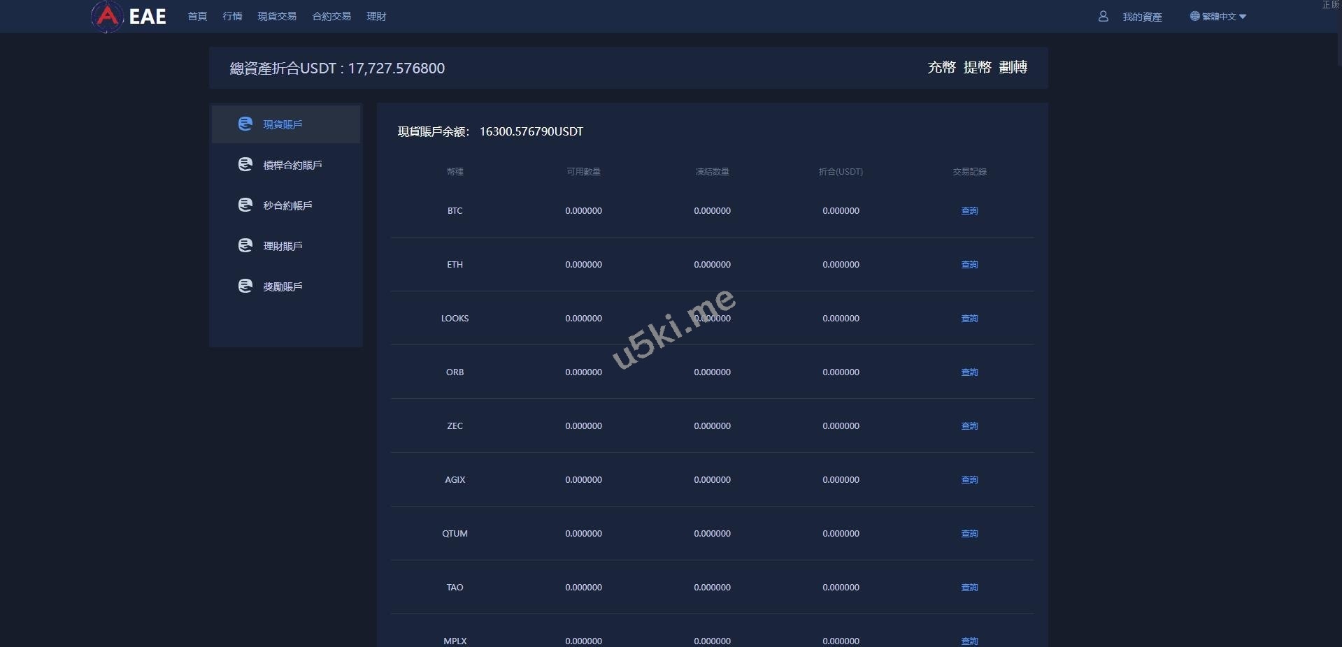This screenshot has height=647, width=1342.
Task: Go to 現貨交易 in the top nav
Action: click(x=277, y=16)
